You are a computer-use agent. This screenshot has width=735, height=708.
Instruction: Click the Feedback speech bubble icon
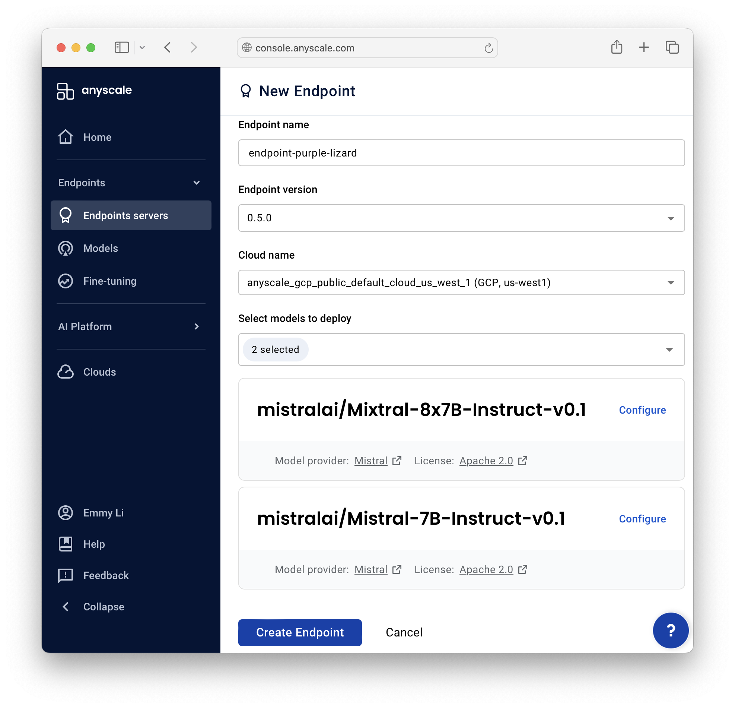[65, 576]
